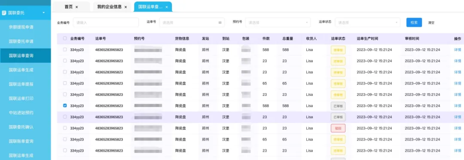This screenshot has height=160, width=464.
Task: Click the blue 检索 search button
Action: [414, 22]
